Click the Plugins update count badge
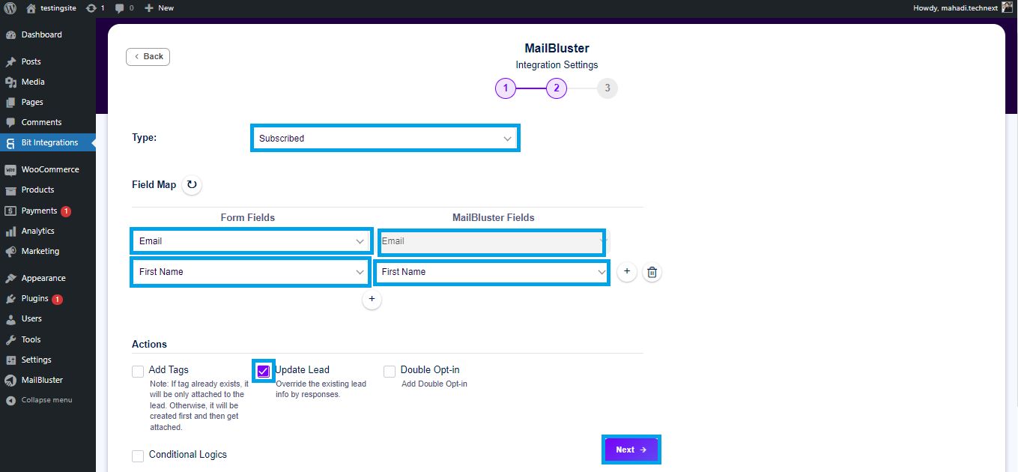Viewport: 1018px width, 472px height. (x=57, y=299)
